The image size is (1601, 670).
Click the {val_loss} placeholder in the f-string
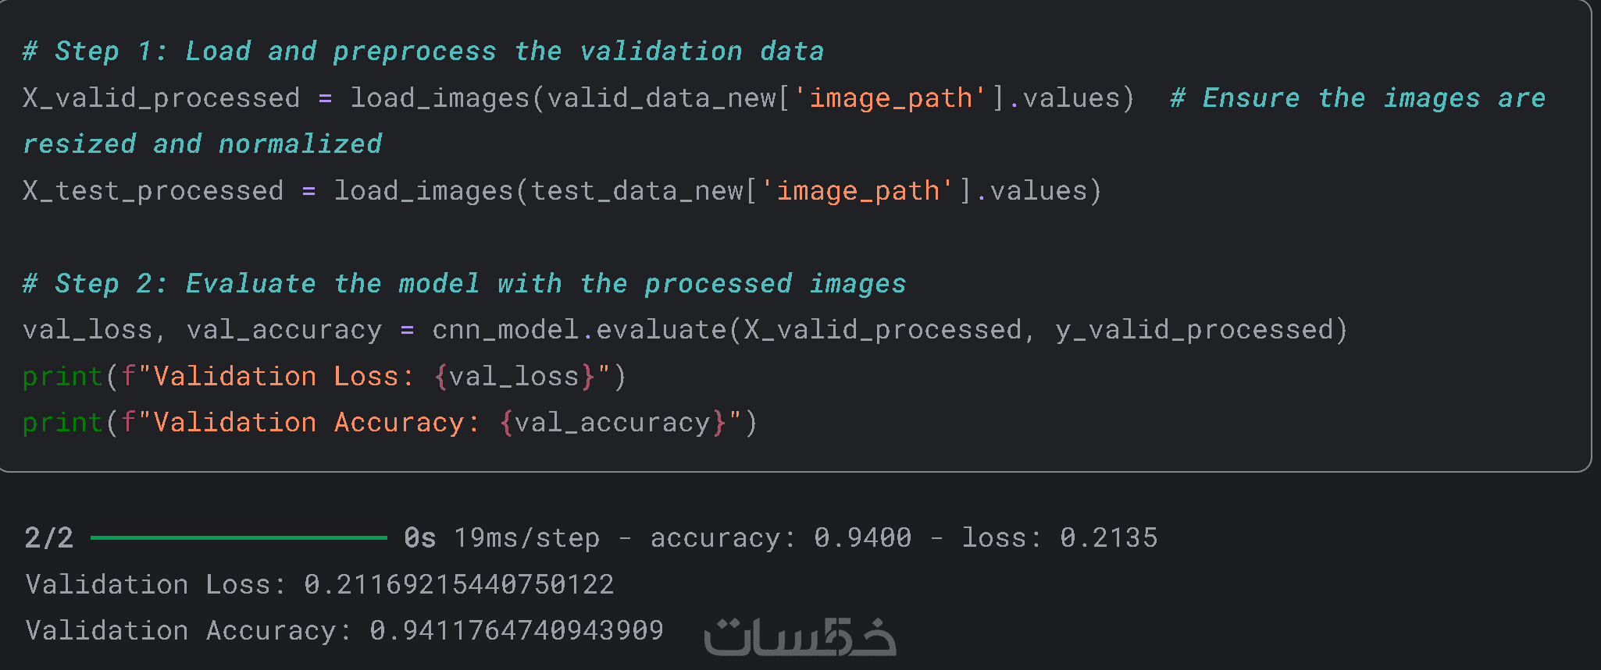pos(515,377)
